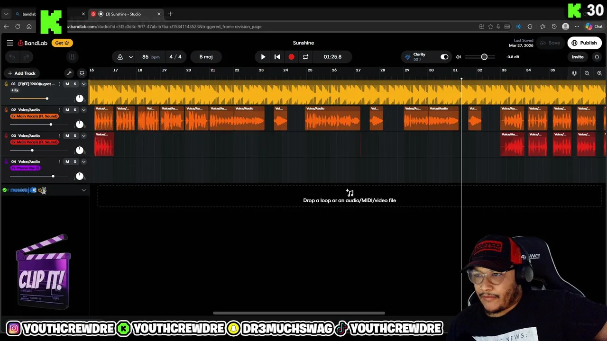Toggle snap-to-grid magnet icon
This screenshot has width=607, height=341.
(574, 73)
